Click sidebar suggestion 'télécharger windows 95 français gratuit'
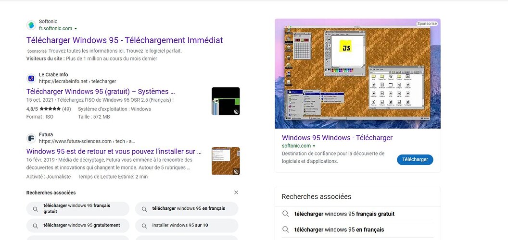Viewport: 508px width, 240px height. (x=344, y=214)
